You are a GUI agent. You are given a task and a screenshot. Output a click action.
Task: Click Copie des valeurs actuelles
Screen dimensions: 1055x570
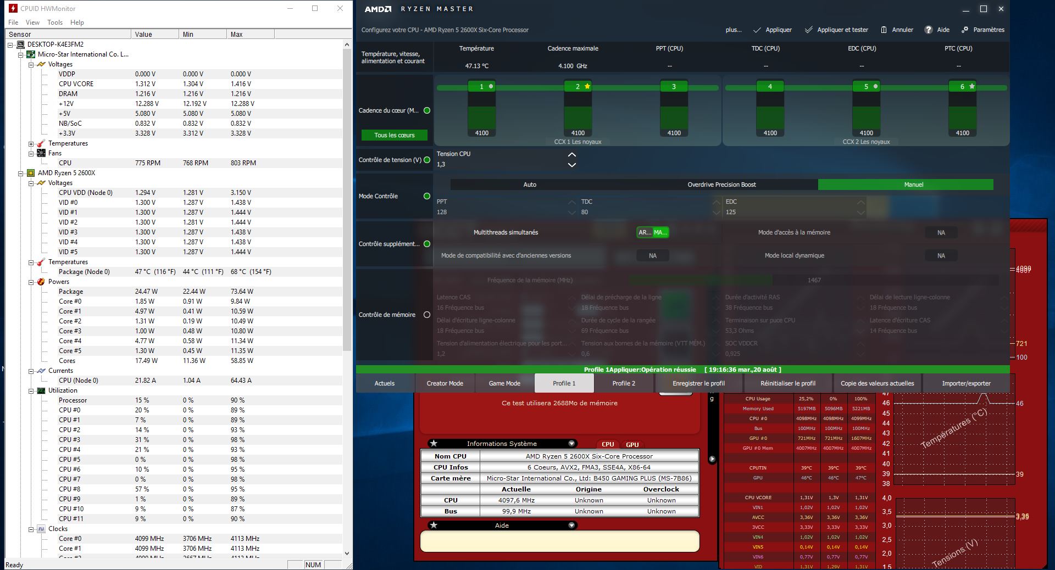[877, 383]
